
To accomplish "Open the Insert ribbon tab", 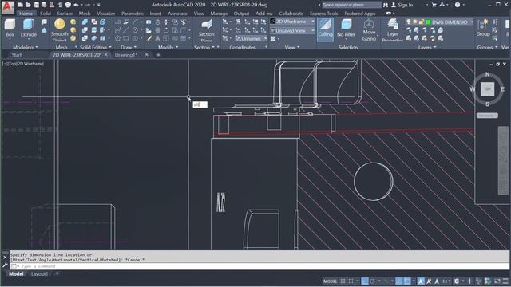I will click(x=156, y=14).
